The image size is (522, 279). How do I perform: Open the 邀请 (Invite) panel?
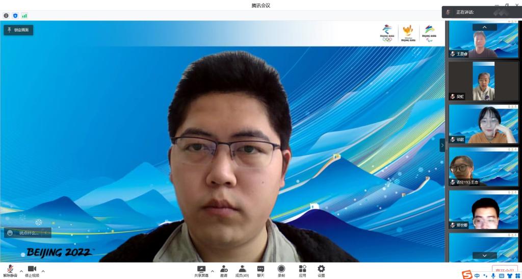click(x=224, y=271)
